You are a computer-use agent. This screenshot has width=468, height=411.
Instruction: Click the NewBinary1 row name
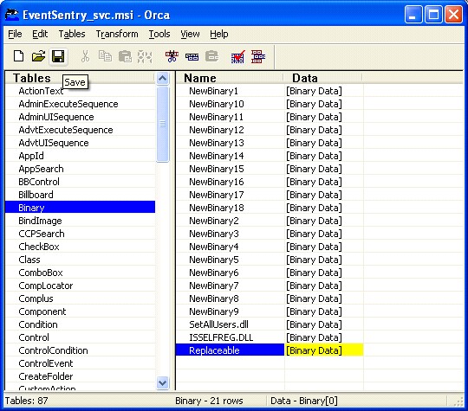(214, 91)
